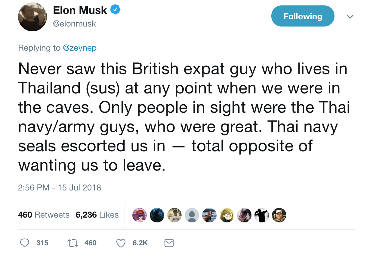
Task: Send tweet via Direct Message envelope icon
Action: click(x=169, y=243)
